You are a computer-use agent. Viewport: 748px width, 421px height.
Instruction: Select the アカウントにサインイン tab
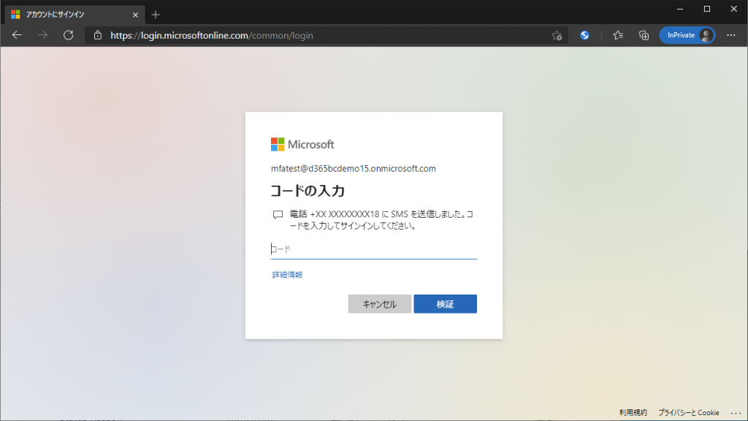[74, 15]
